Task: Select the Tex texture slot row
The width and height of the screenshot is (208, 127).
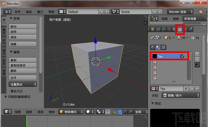Action: pyautogui.click(x=169, y=56)
